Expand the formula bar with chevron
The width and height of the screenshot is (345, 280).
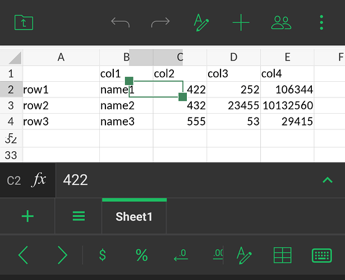coord(327,180)
